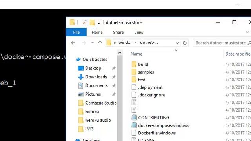Open Desktop in Quick access
Screen dimensions: 251x141
93,68
